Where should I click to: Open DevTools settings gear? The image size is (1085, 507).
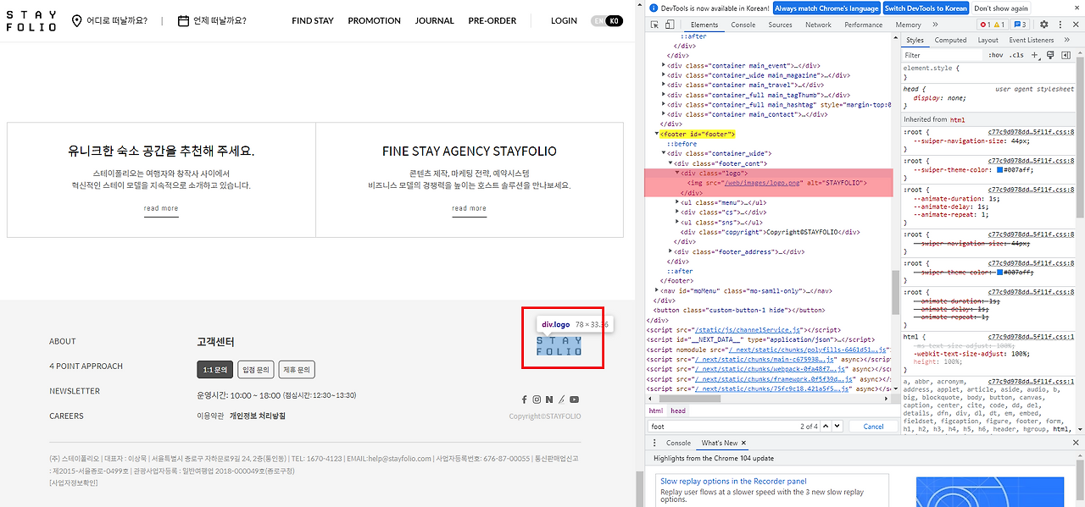click(1044, 25)
